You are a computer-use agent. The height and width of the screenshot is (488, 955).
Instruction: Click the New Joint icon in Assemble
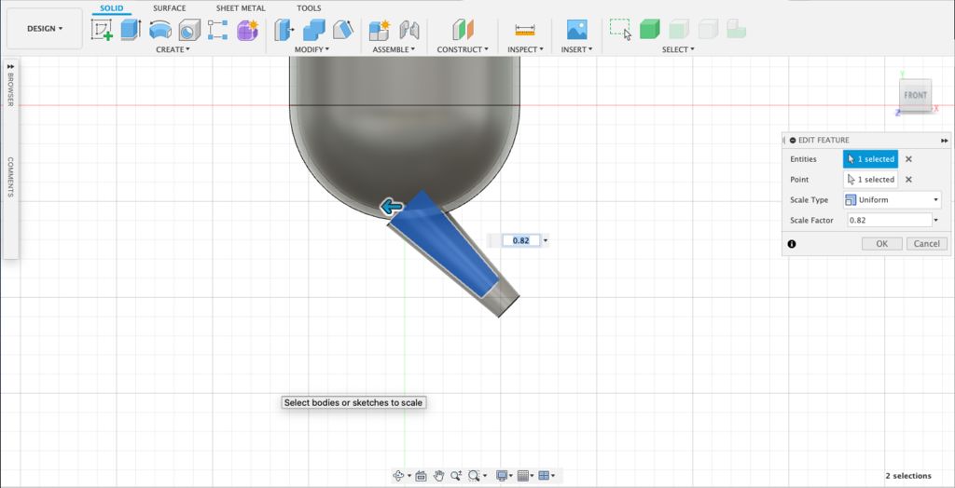point(379,30)
